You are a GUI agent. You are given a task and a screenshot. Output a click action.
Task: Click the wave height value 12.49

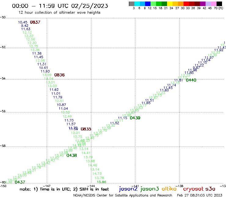67,116
